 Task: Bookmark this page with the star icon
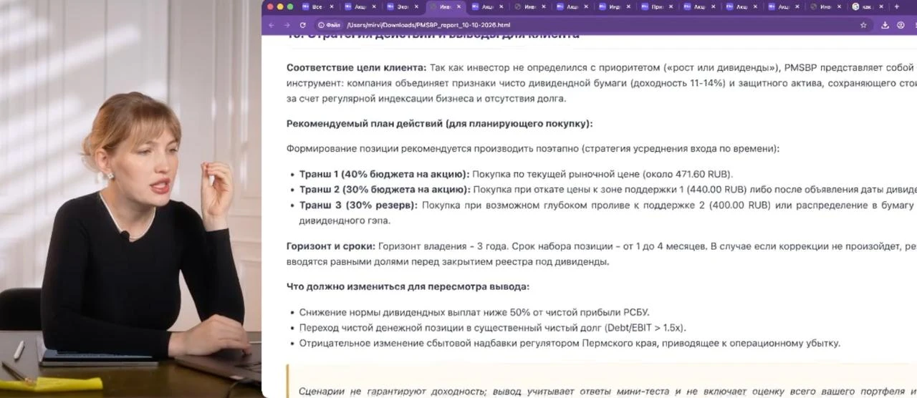pos(863,24)
